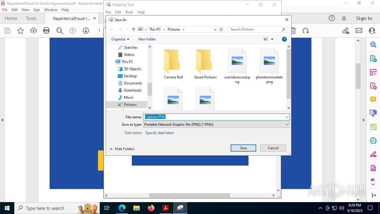
Task: Click Acrobat print icon
Action: (x=46, y=31)
